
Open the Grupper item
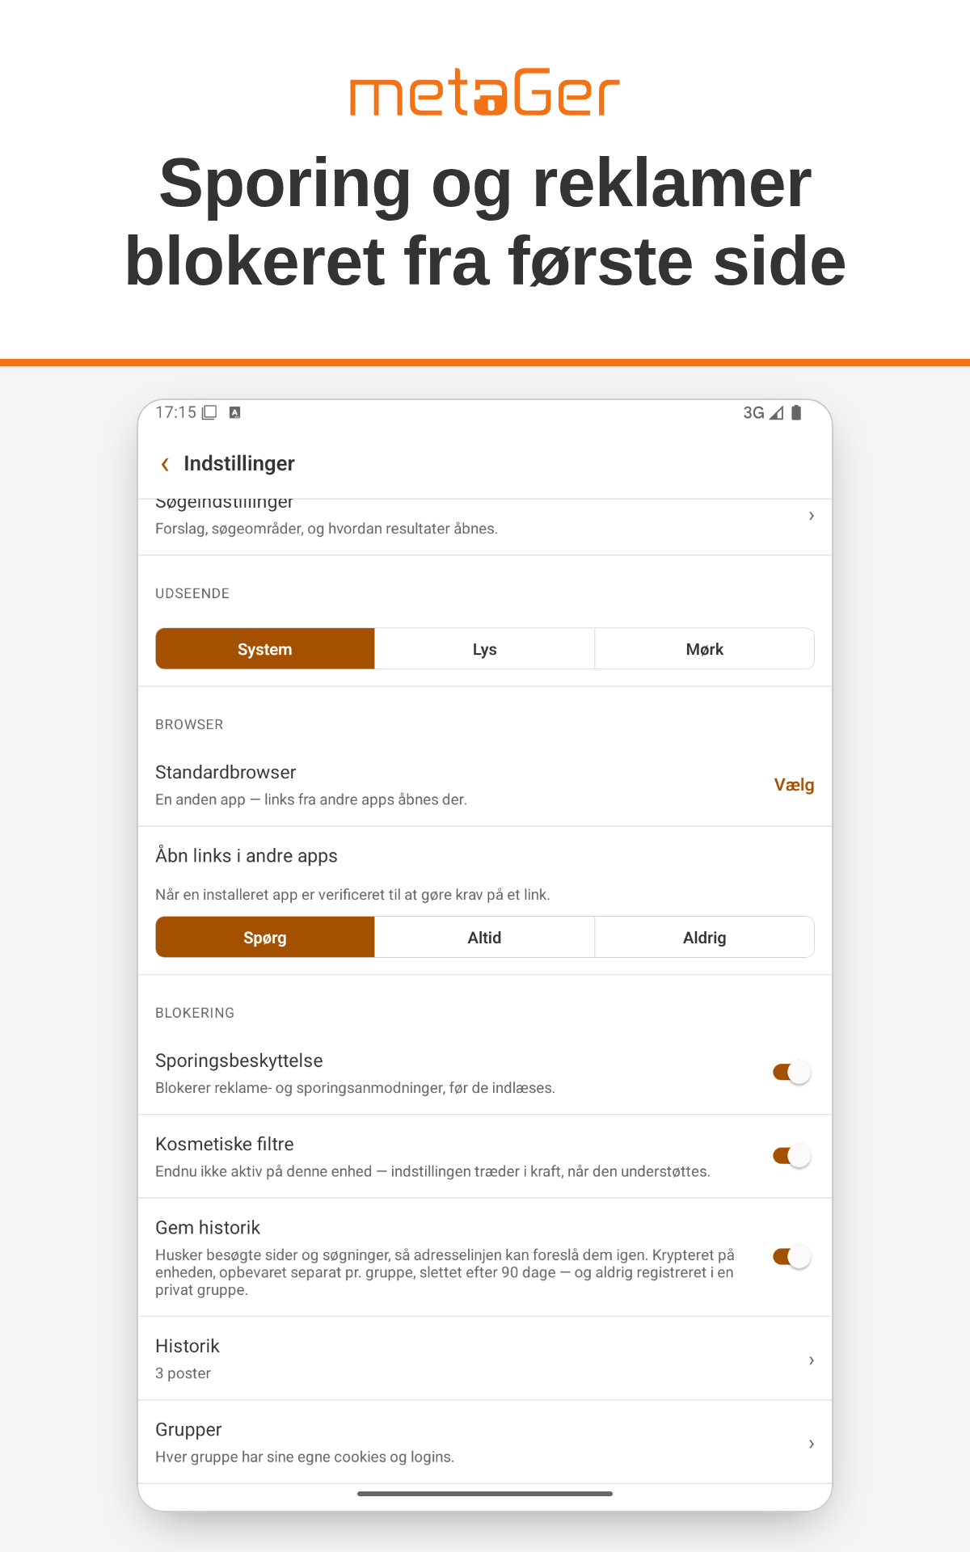click(485, 1442)
